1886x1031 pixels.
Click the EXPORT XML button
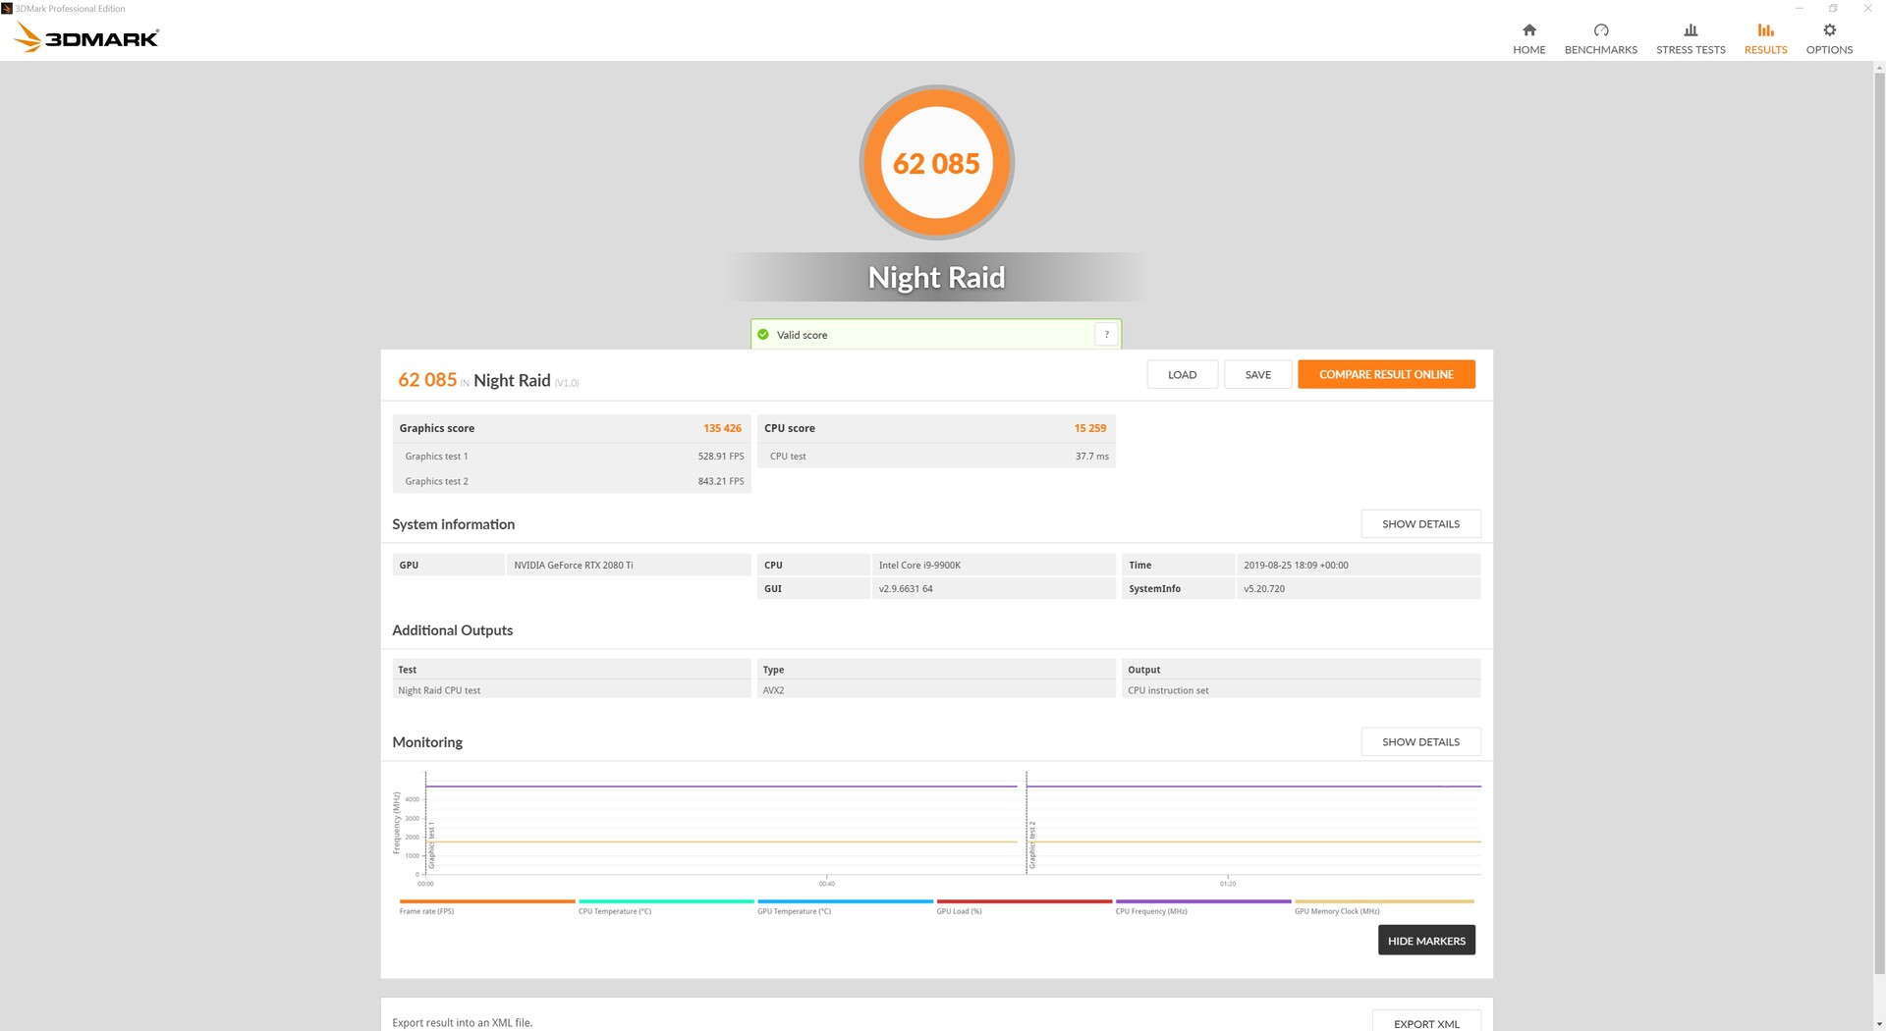coord(1426,1022)
